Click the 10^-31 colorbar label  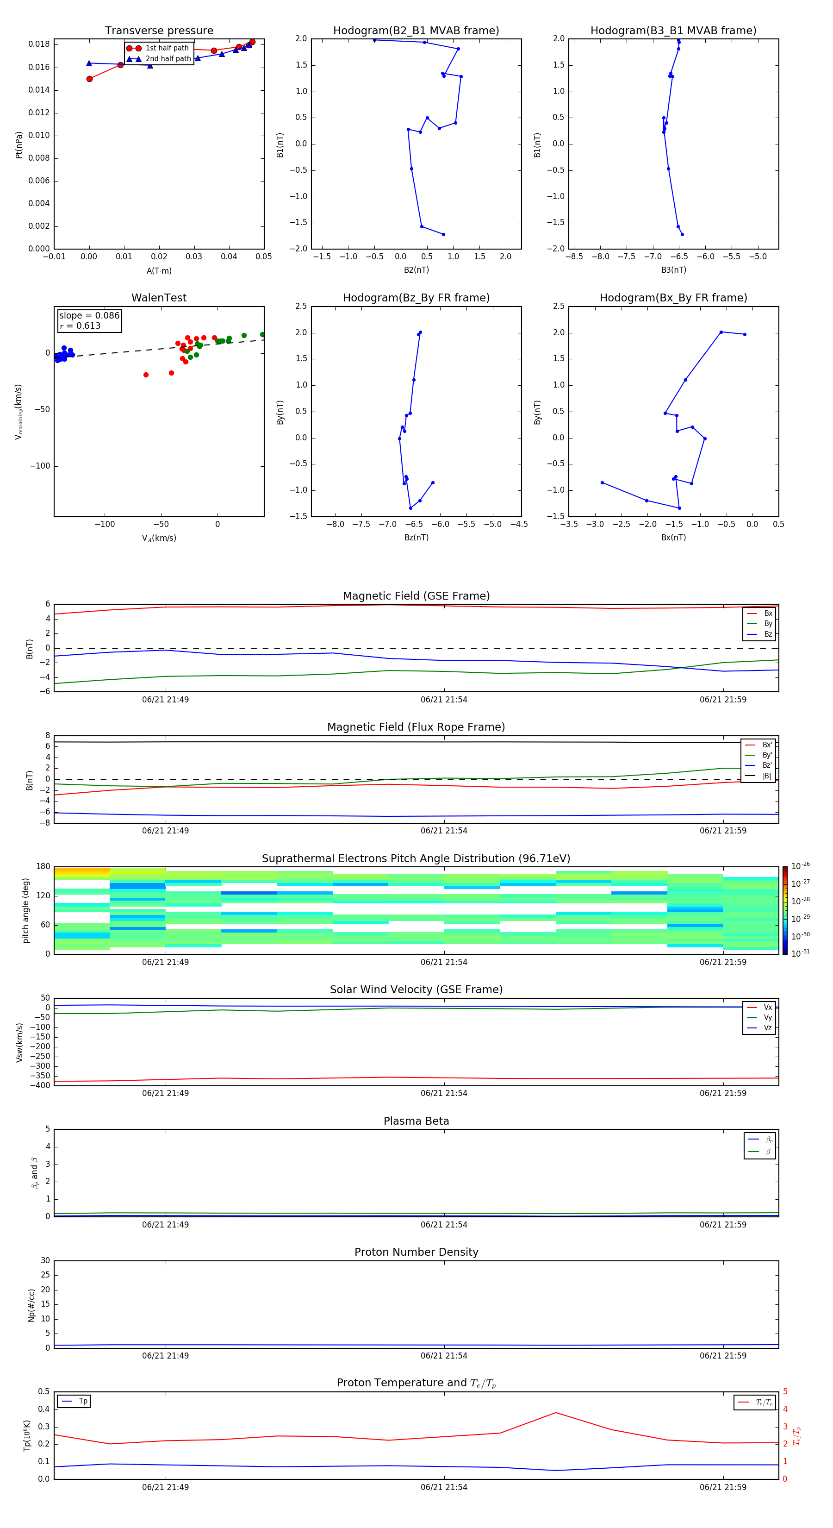pyautogui.click(x=801, y=953)
